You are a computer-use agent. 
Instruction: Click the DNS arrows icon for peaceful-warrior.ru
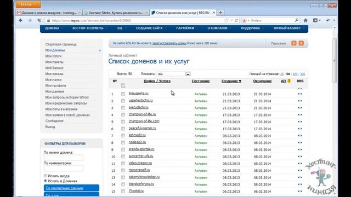click(300, 129)
